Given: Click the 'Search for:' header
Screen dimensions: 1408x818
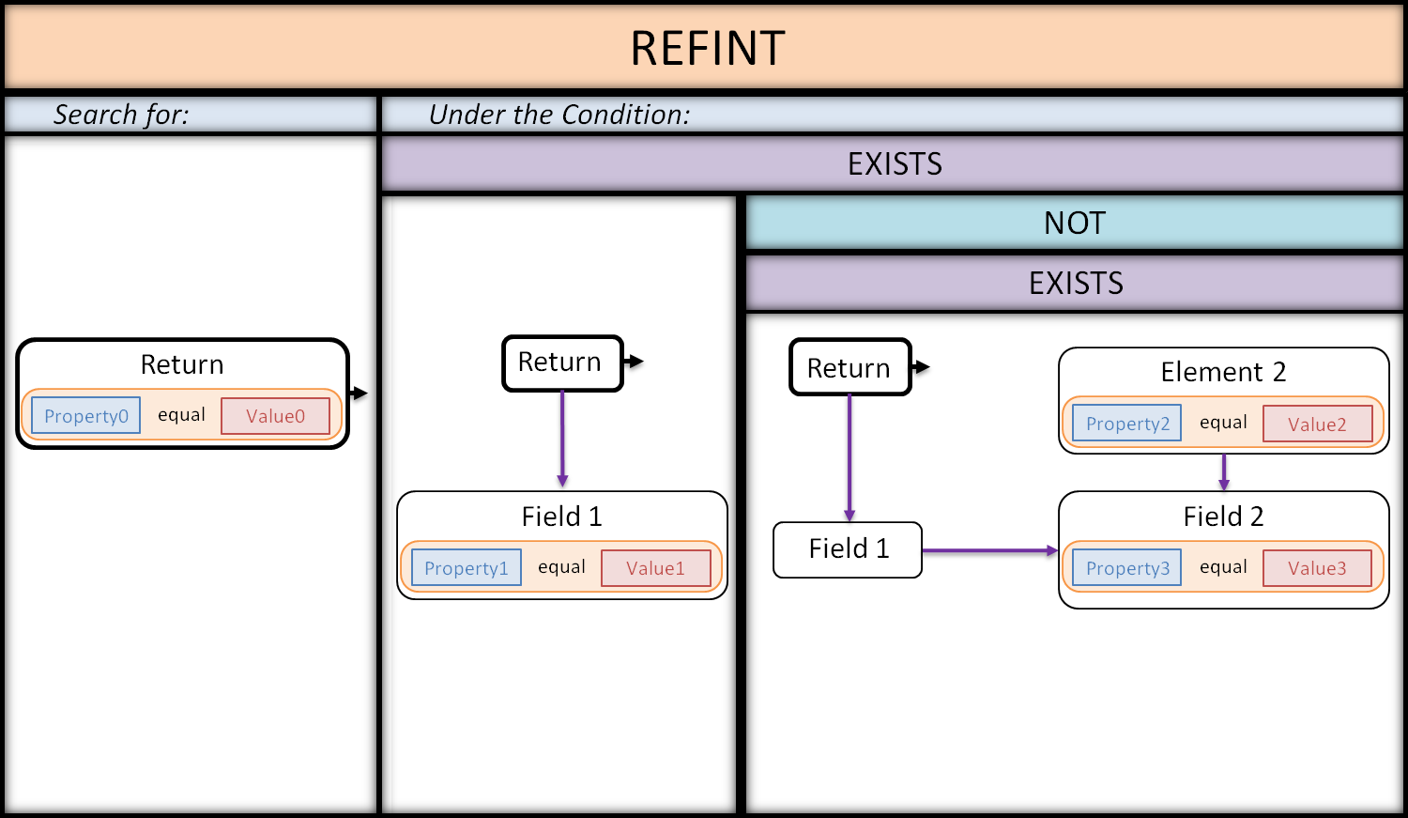Looking at the screenshot, I should coord(191,115).
